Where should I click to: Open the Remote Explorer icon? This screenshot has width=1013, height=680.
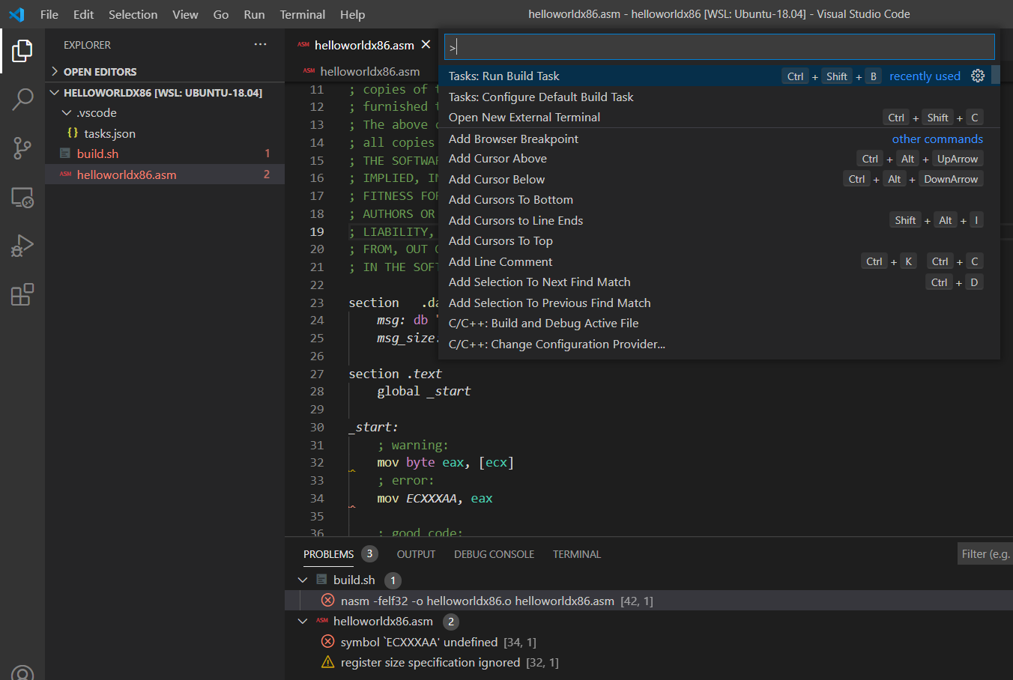click(22, 198)
